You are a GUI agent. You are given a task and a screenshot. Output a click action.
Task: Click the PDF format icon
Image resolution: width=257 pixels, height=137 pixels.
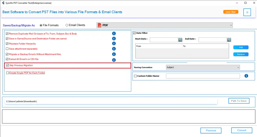pos(100,25)
